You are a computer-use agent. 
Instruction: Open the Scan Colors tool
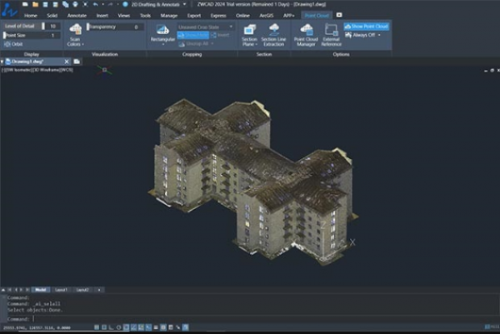(75, 32)
